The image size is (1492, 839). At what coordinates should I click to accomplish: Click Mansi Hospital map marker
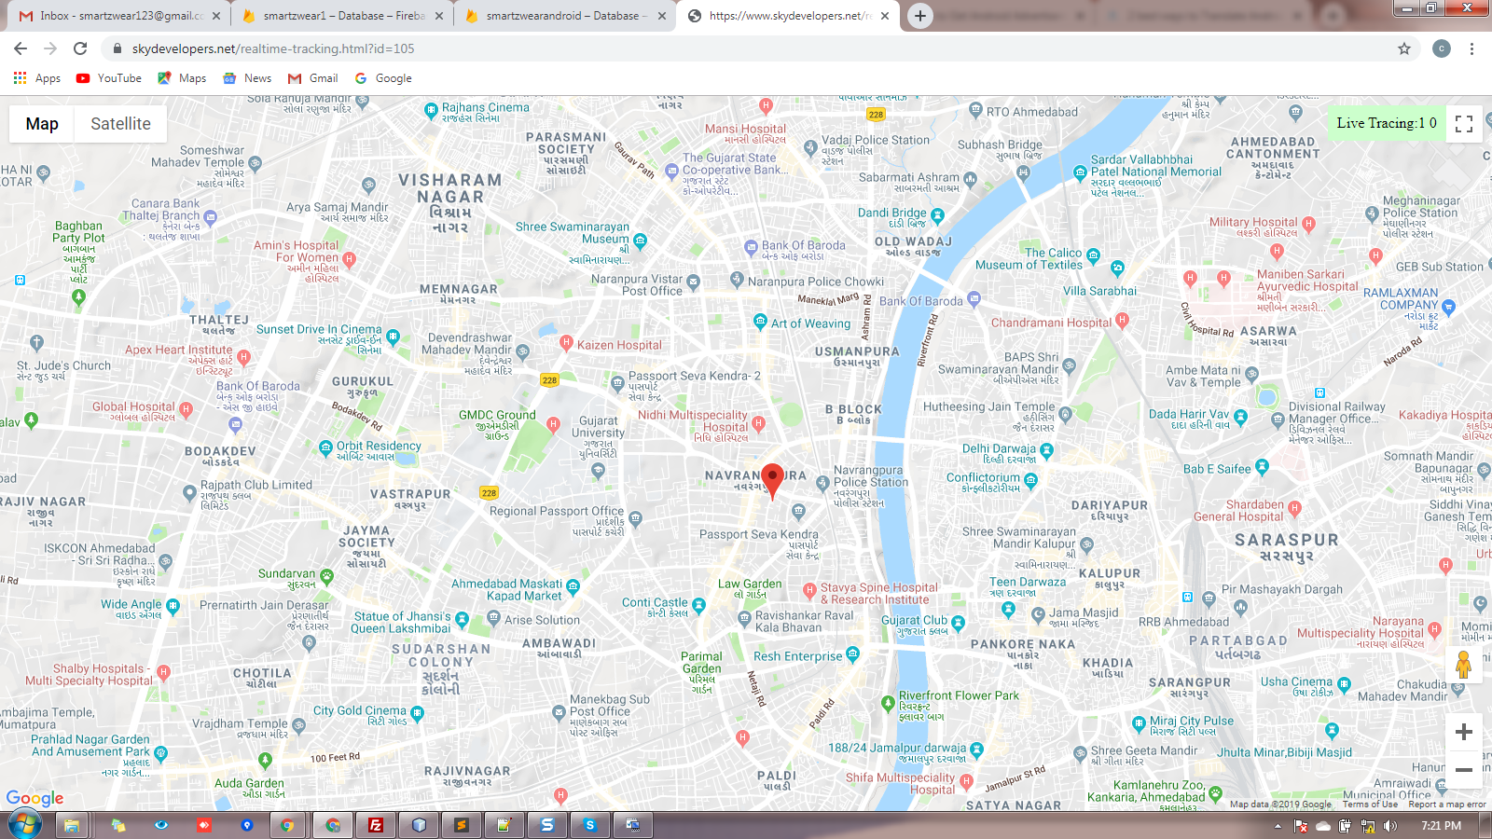(x=766, y=106)
